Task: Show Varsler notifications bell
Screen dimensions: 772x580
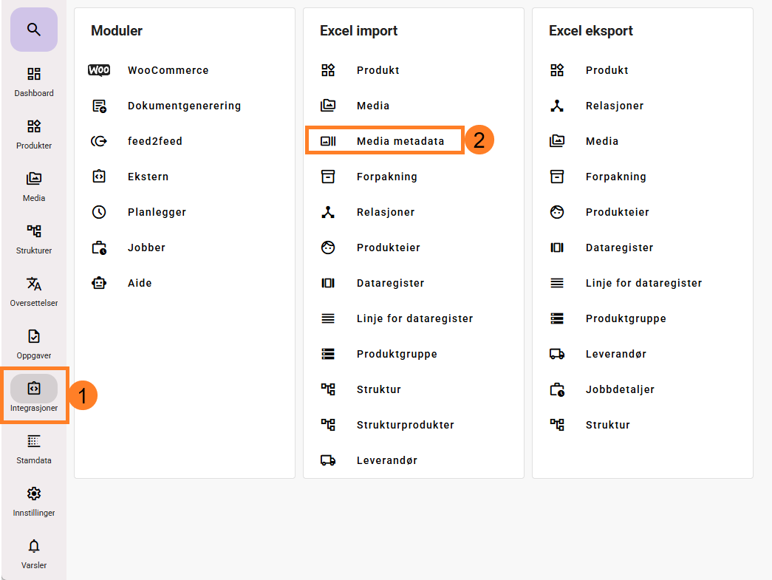Action: click(x=34, y=547)
